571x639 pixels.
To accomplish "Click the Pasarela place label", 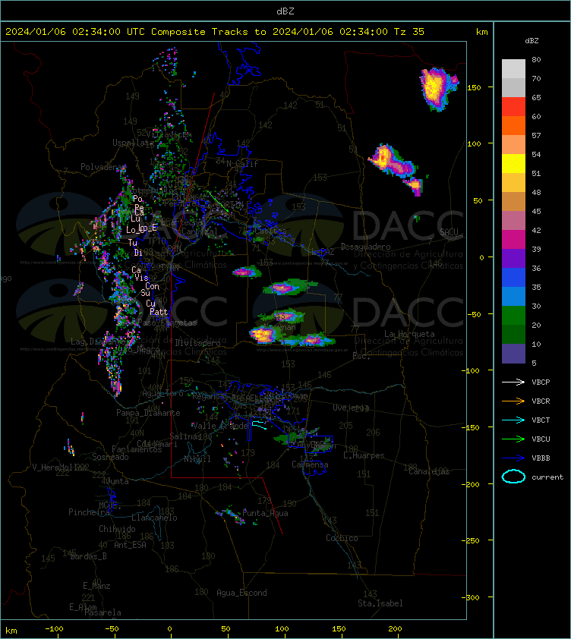I will click(103, 612).
